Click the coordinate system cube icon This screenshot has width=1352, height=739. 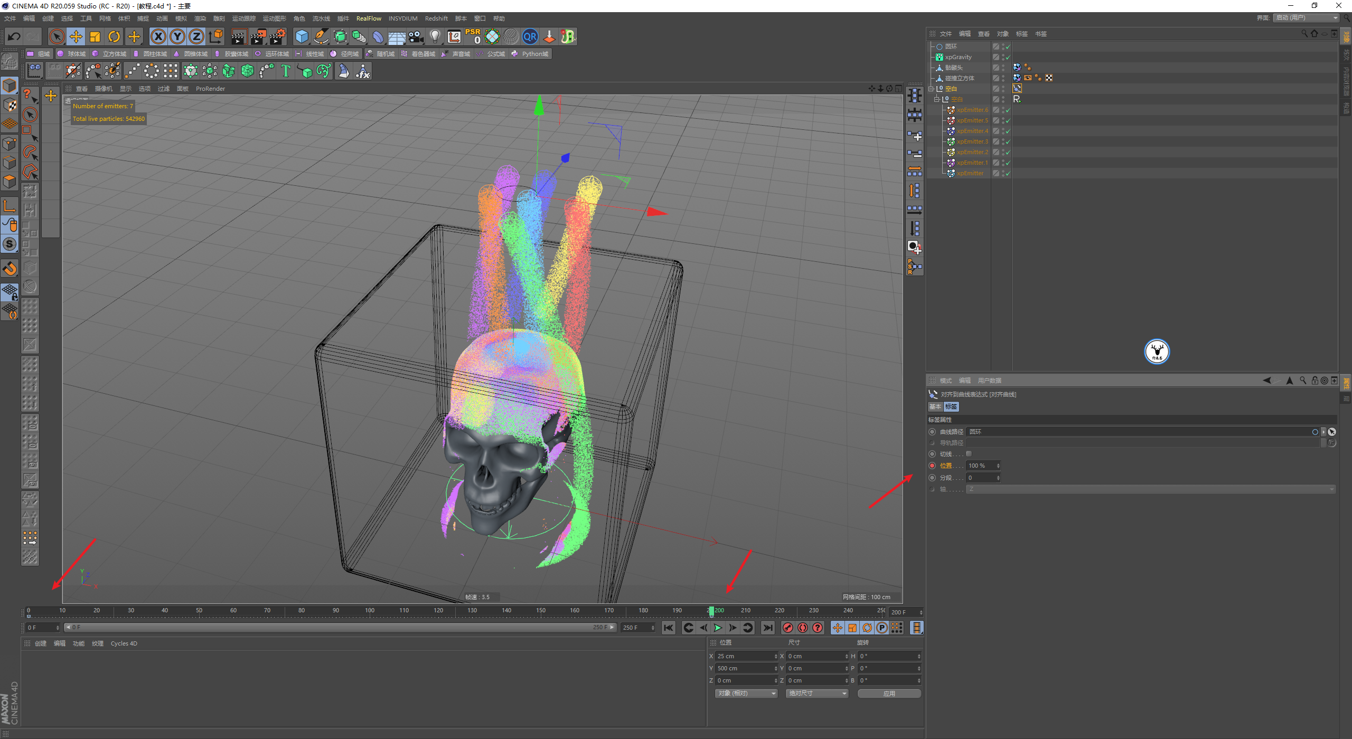pos(216,36)
